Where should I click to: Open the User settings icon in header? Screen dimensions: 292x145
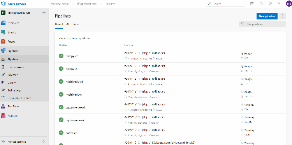(279, 3)
